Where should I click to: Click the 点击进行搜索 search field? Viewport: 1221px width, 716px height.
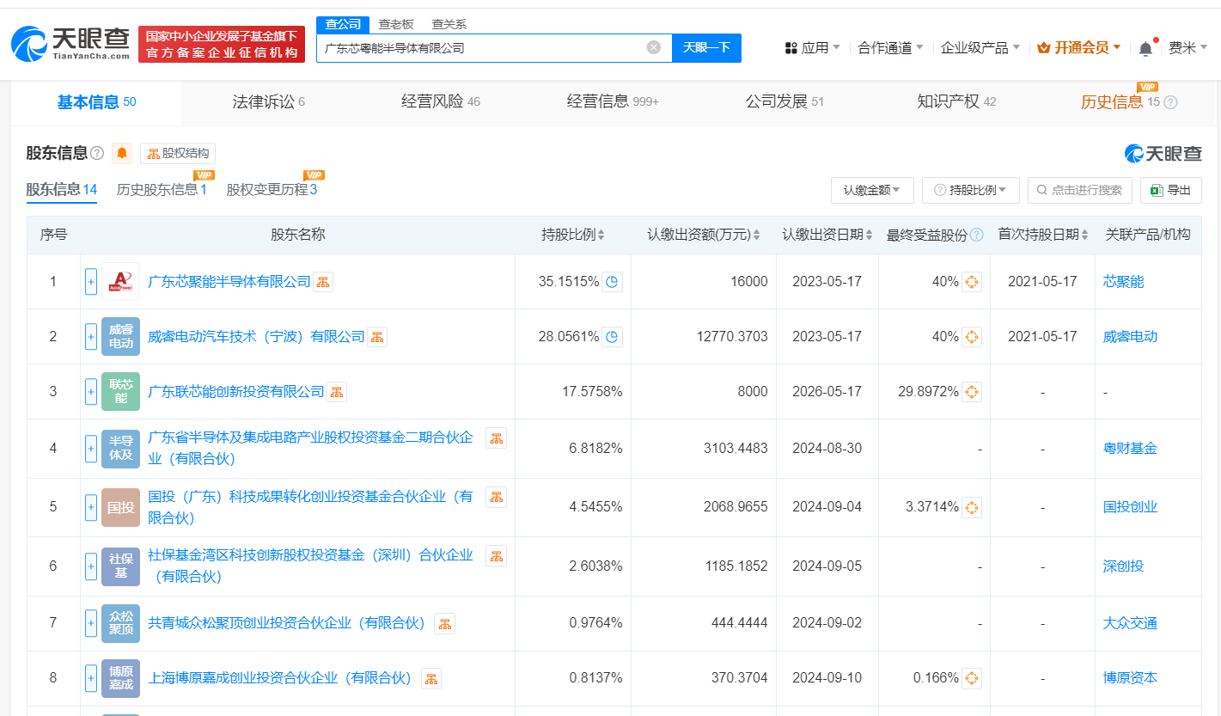pos(1079,190)
